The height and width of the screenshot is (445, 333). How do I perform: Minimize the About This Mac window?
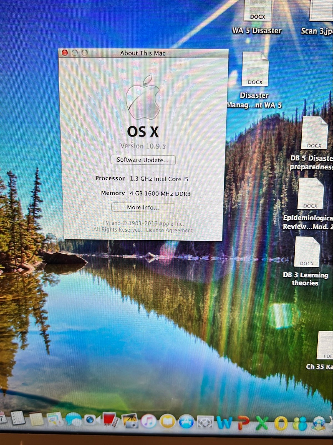[x=75, y=53]
